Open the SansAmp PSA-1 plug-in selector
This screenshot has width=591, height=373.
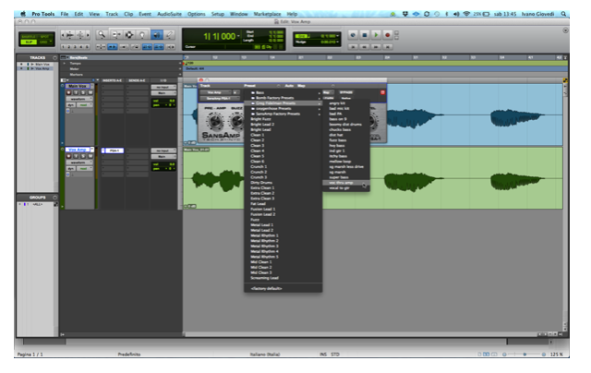tap(220, 99)
